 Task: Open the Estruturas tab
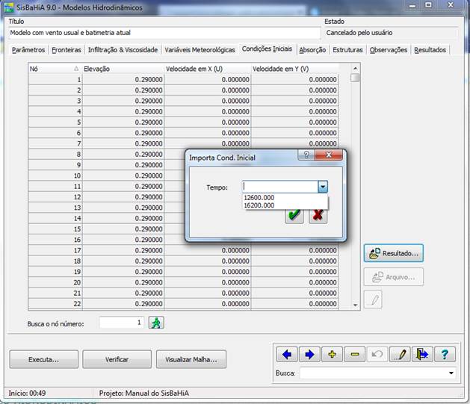(347, 50)
